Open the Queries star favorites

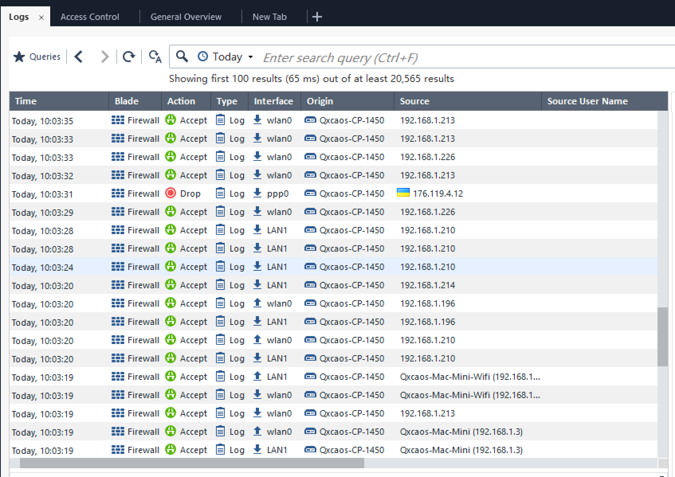36,57
